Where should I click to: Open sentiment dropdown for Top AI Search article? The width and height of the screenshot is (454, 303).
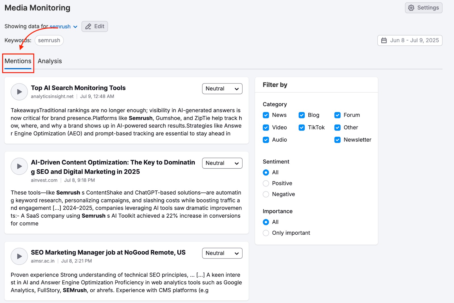tap(222, 89)
